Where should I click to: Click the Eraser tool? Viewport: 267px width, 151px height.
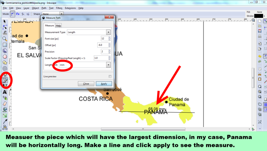[x=5, y=103]
